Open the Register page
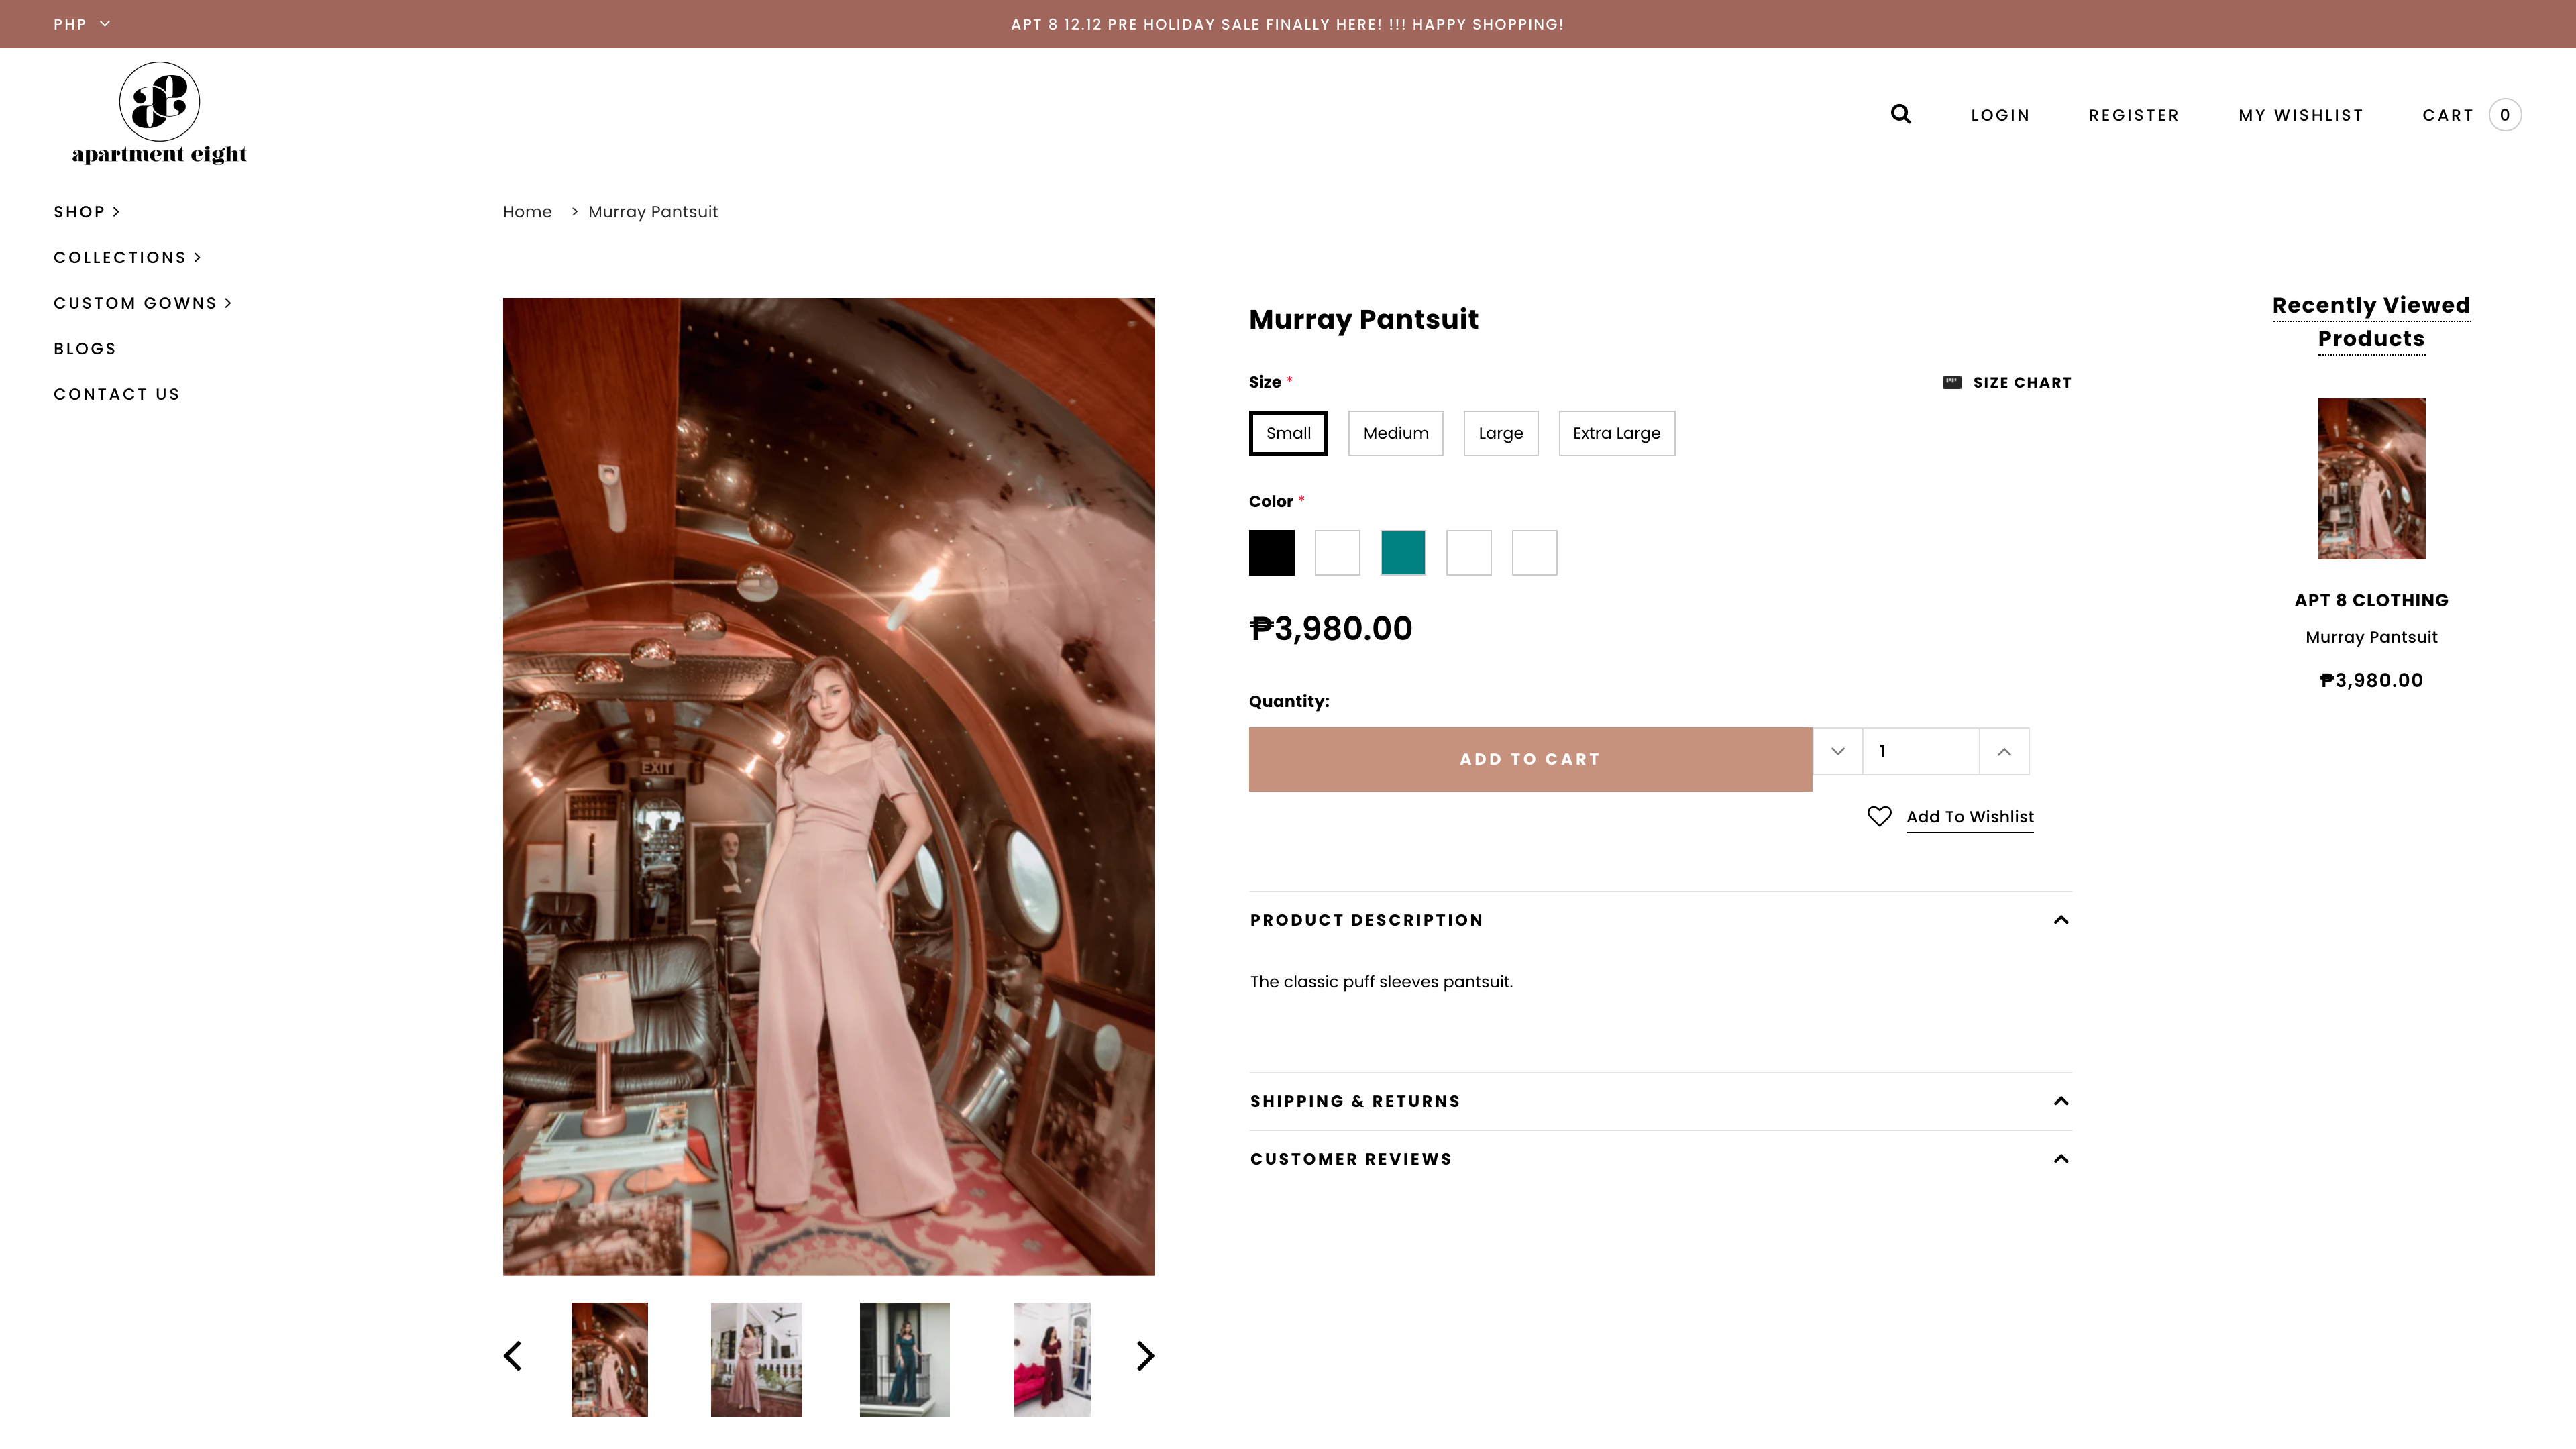The height and width of the screenshot is (1449, 2576). [2134, 114]
